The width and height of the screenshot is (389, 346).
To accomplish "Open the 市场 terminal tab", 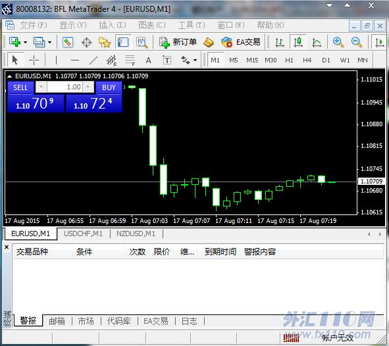I will (86, 321).
